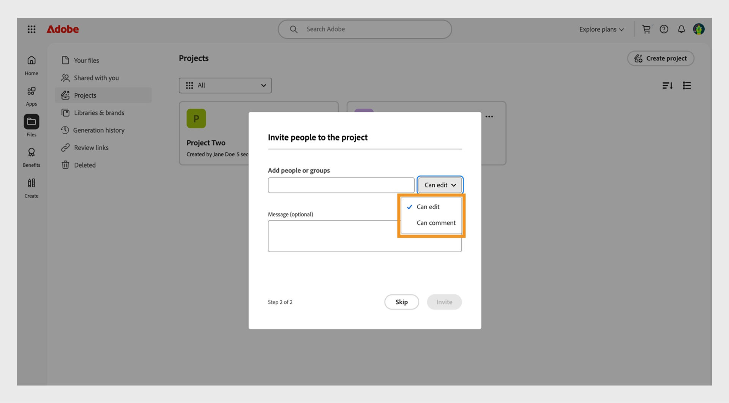729x403 pixels.
Task: Open the notifications bell
Action: [x=681, y=29]
